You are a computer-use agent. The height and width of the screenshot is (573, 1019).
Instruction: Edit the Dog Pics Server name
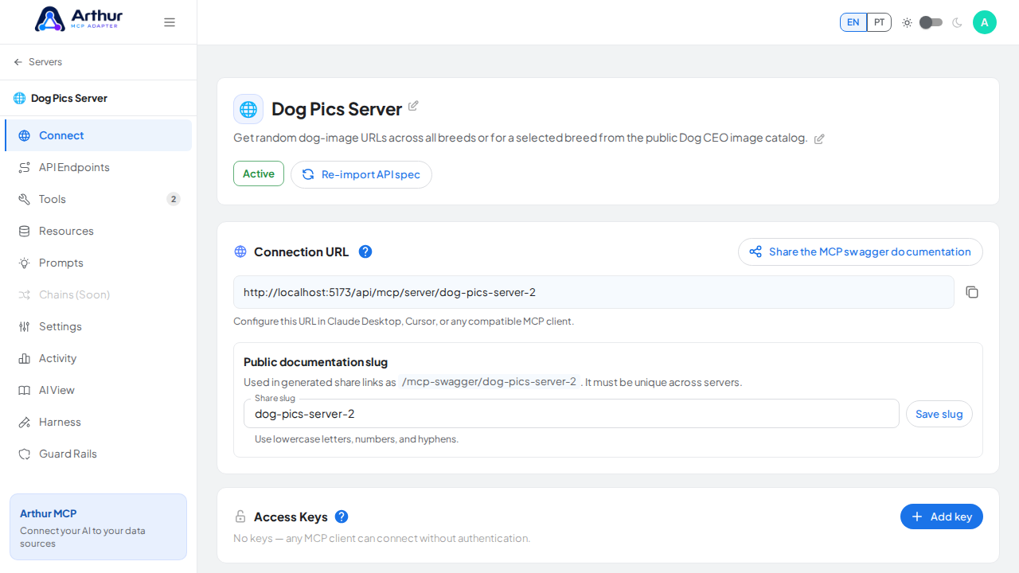pos(413,106)
